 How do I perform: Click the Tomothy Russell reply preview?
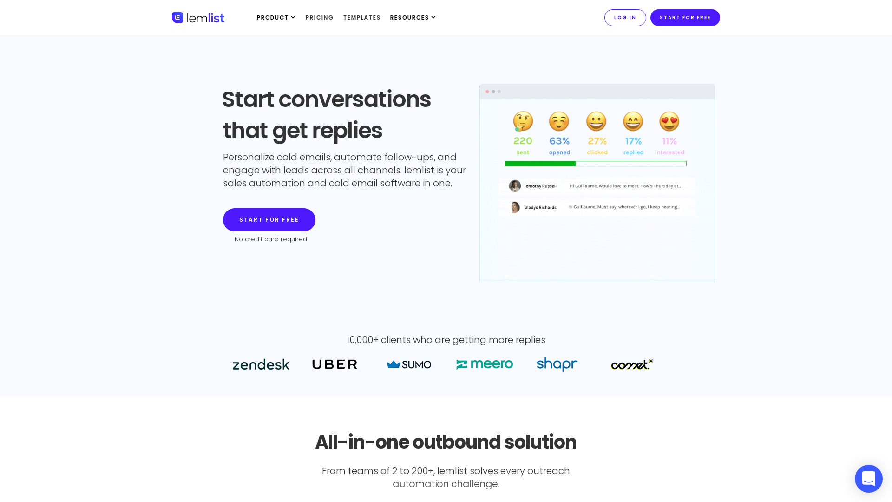[597, 186]
